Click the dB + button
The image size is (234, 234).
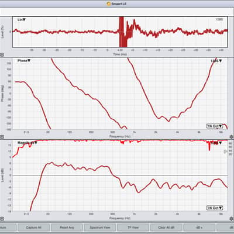(199, 228)
